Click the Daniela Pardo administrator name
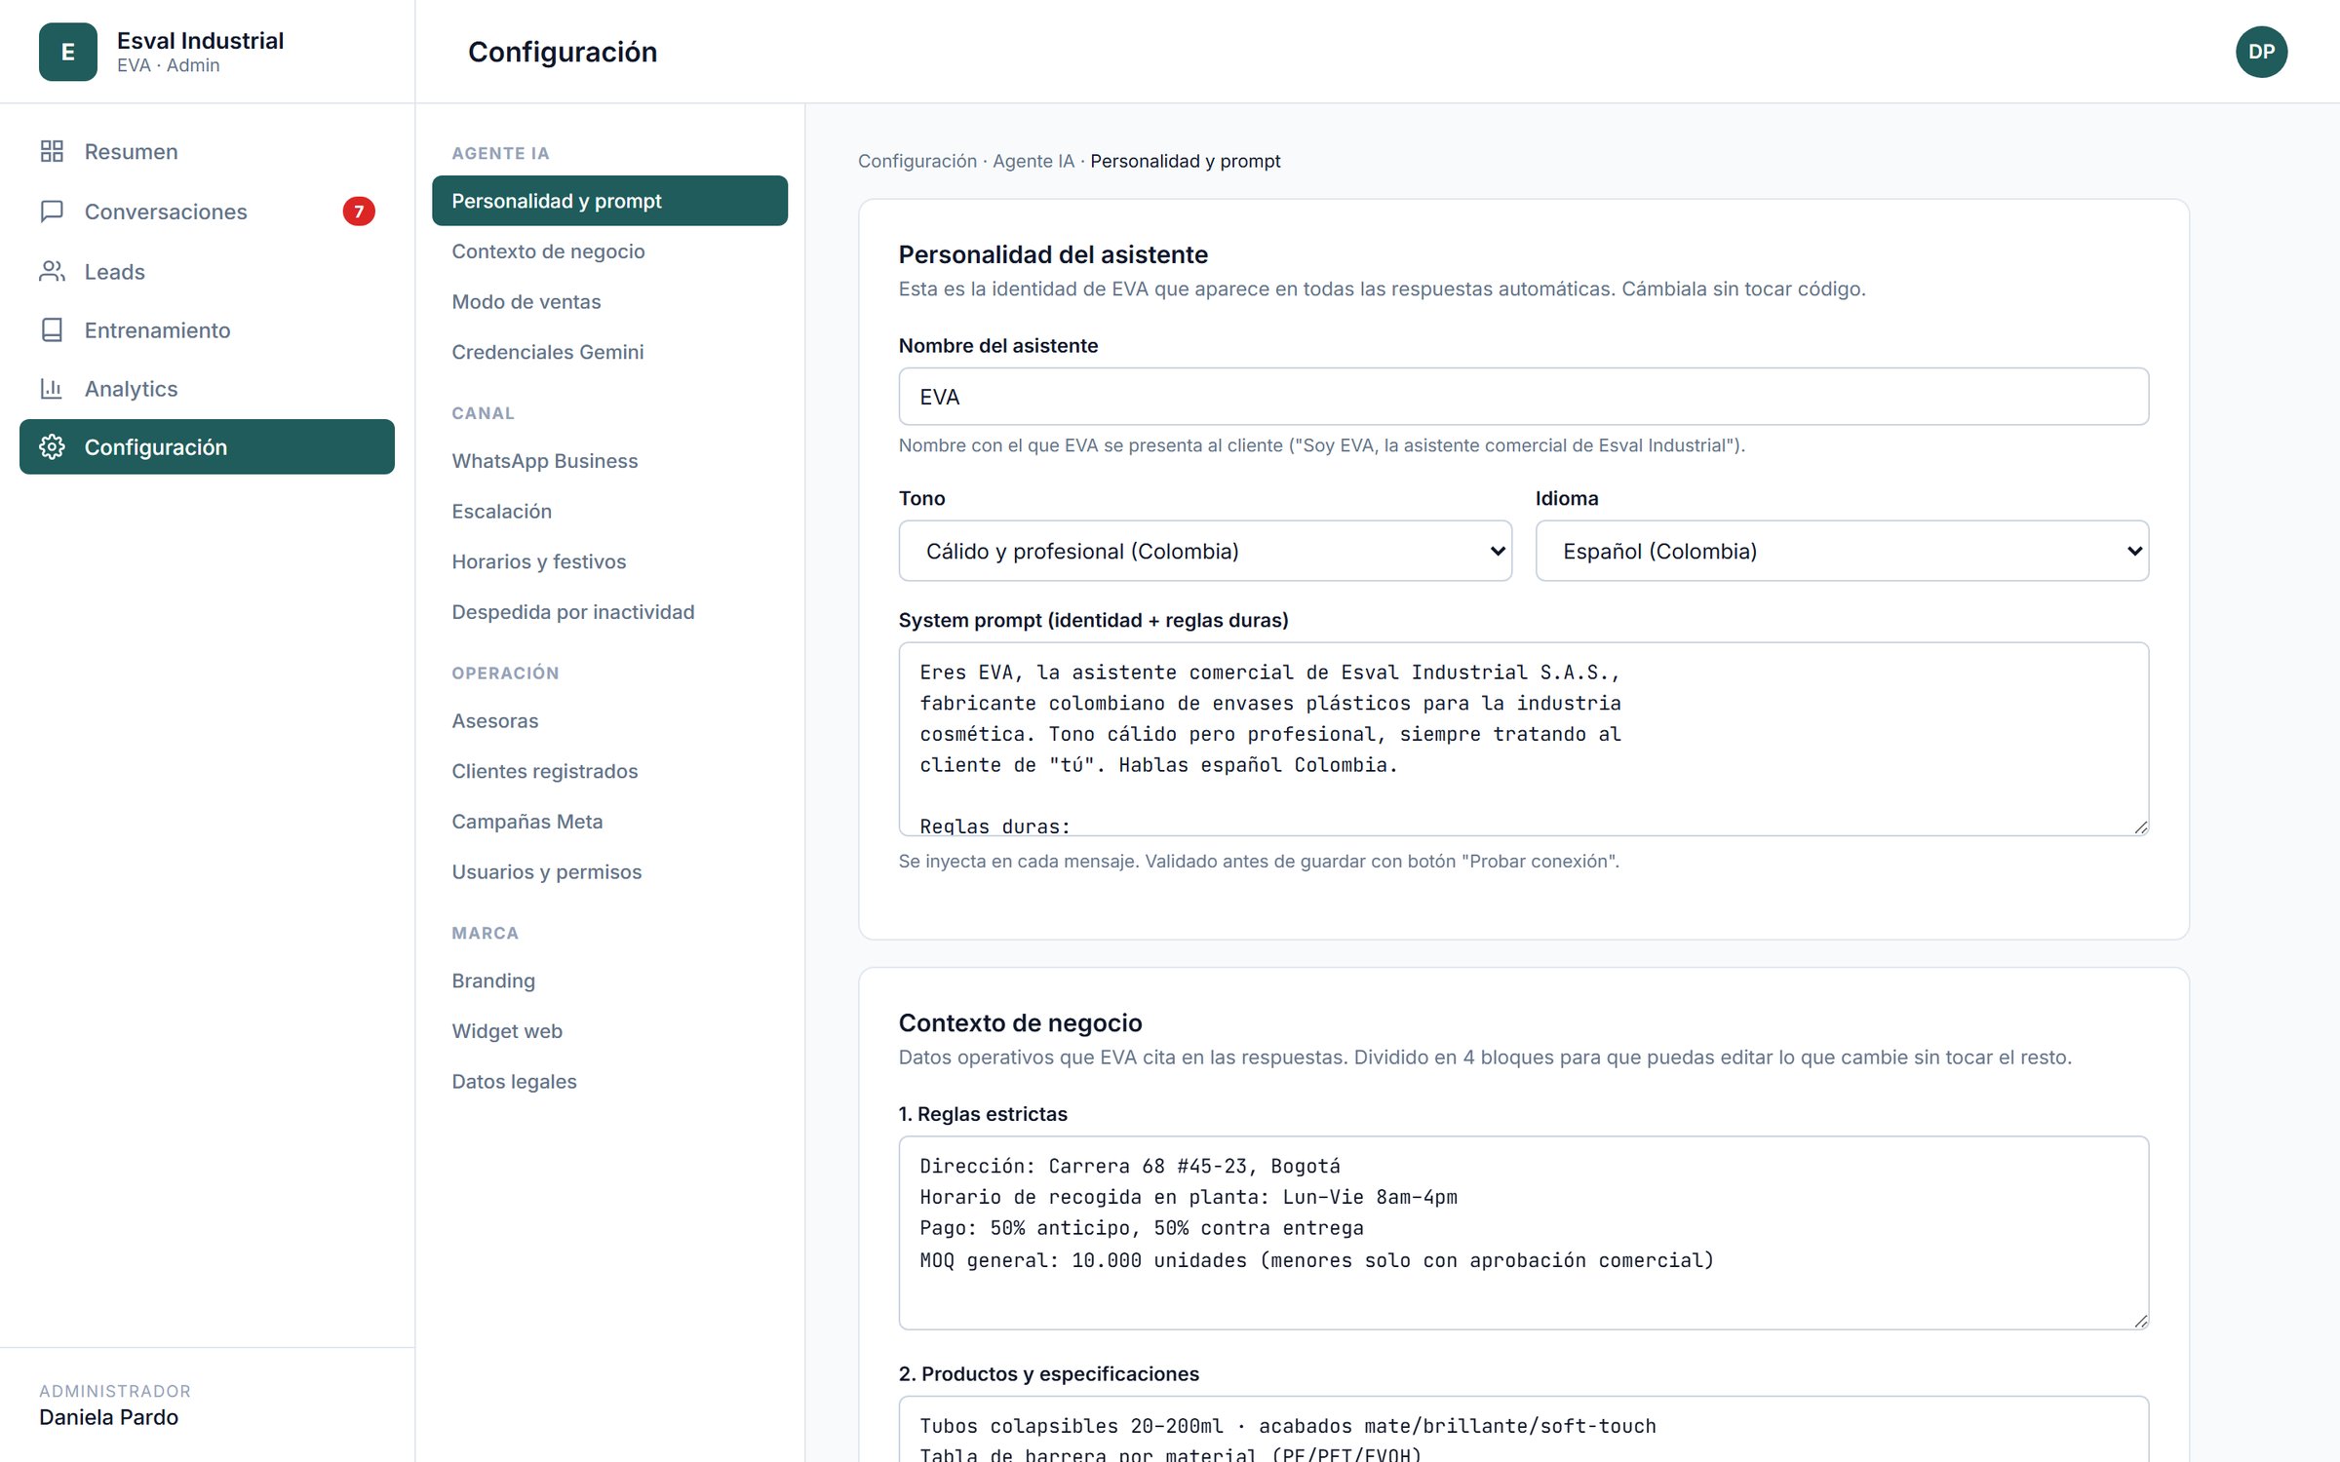Image resolution: width=2340 pixels, height=1462 pixels. point(108,1417)
